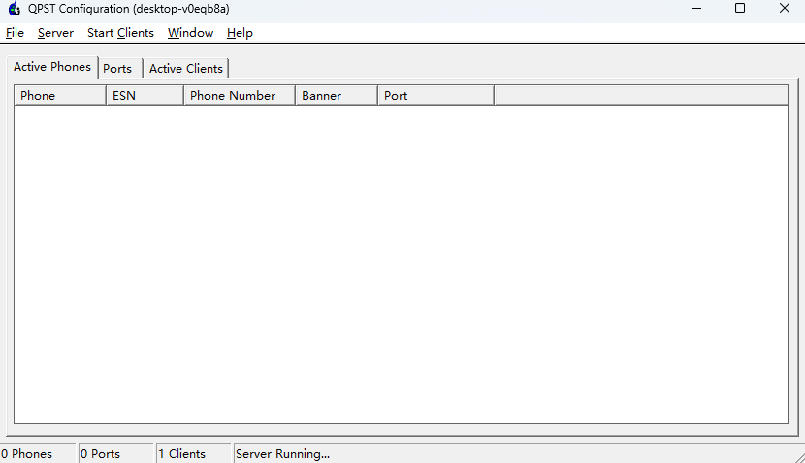The width and height of the screenshot is (805, 463).
Task: Open the Window menu
Action: 190,33
